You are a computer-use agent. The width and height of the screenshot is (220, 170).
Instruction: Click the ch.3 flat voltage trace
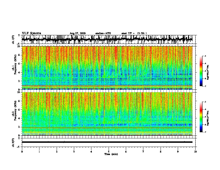tap(107, 142)
